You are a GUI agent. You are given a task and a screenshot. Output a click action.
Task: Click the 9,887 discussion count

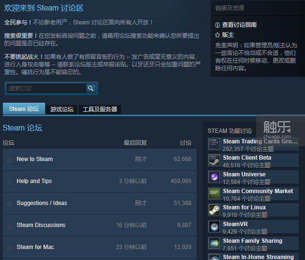(x=184, y=225)
